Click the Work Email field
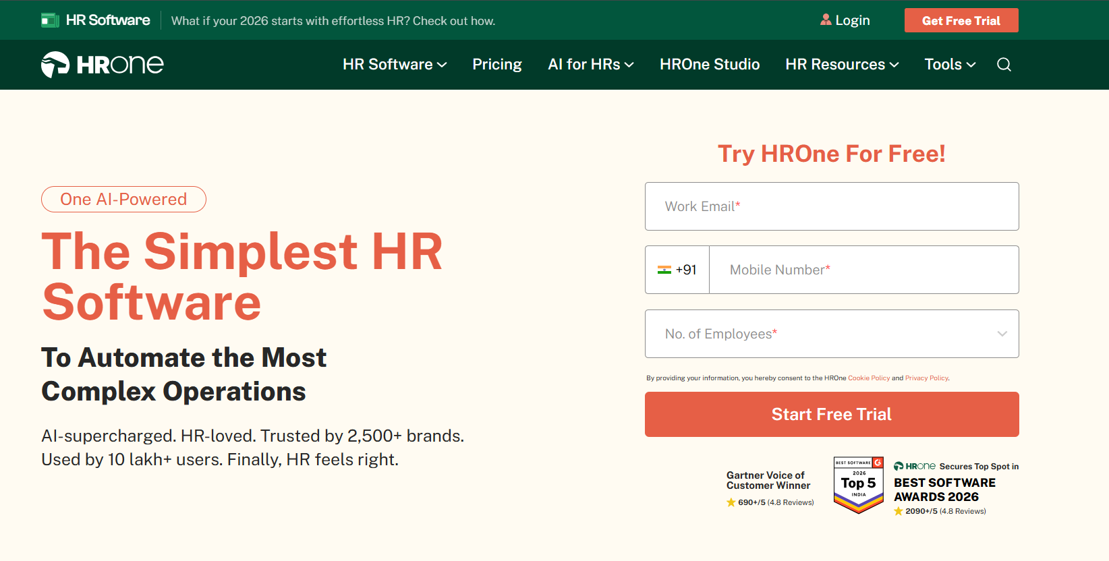Image resolution: width=1109 pixels, height=561 pixels. tap(832, 206)
